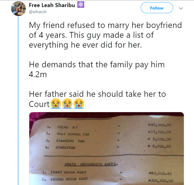Click the middle crying emoji
Image resolution: width=194 pixels, height=185 pixels.
pyautogui.click(x=67, y=104)
